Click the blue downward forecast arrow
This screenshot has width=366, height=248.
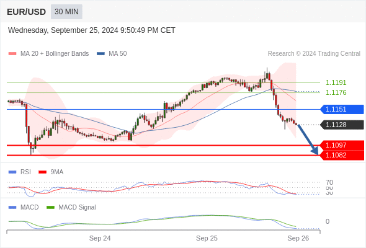(308, 139)
